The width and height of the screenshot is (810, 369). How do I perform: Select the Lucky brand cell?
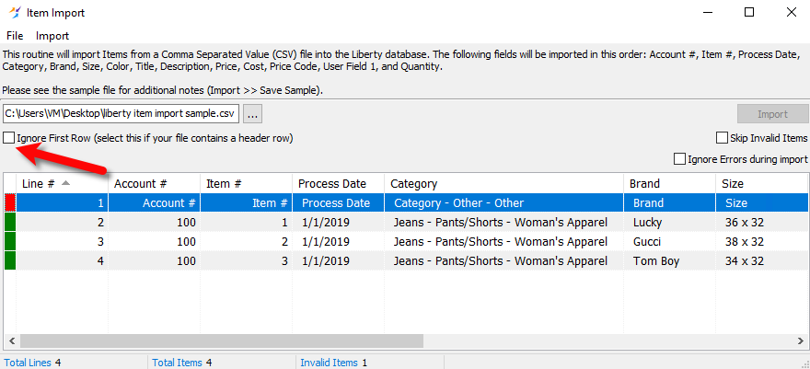[669, 223]
